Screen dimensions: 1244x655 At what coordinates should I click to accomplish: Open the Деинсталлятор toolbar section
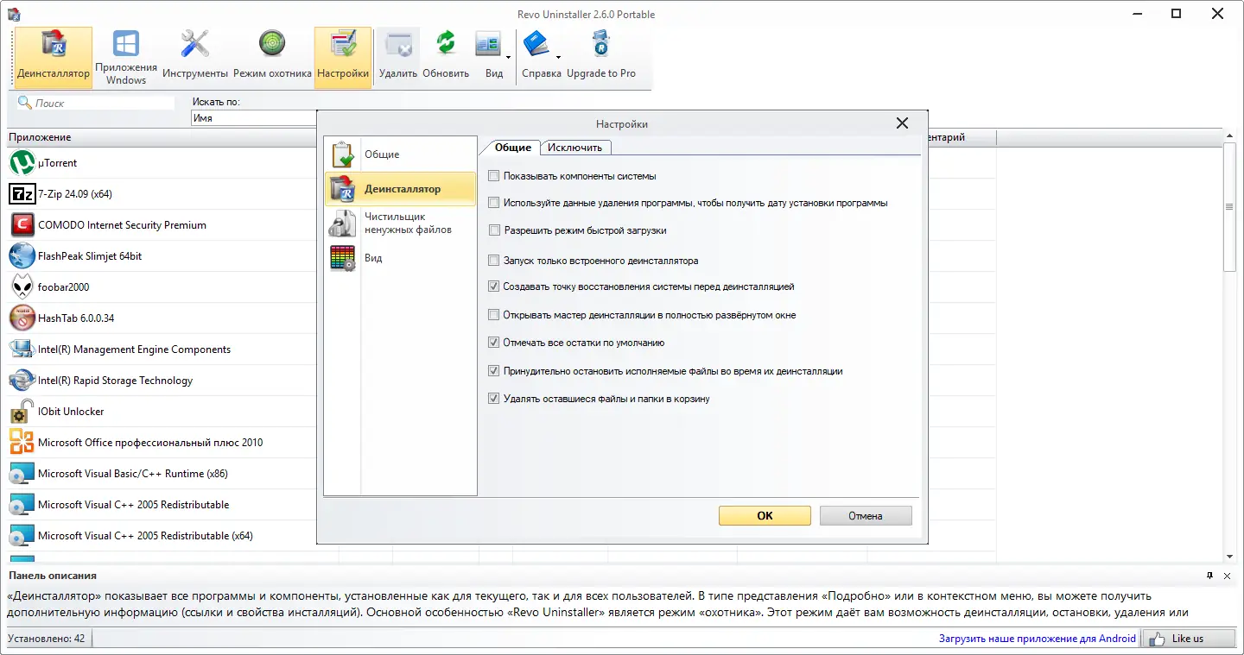coord(54,58)
